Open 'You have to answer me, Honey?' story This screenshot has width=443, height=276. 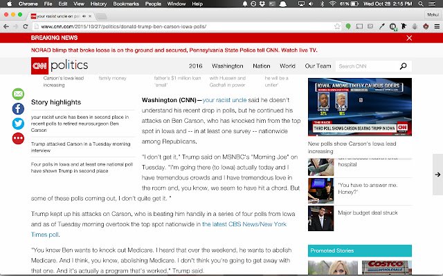[368, 188]
